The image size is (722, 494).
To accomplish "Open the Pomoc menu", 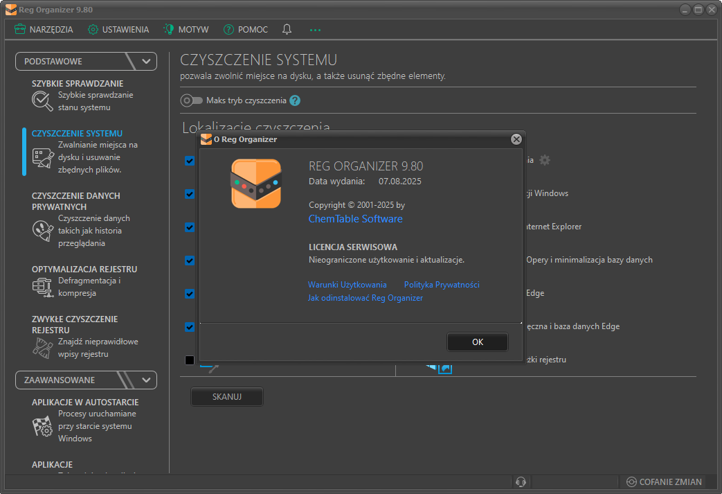I will pos(246,30).
